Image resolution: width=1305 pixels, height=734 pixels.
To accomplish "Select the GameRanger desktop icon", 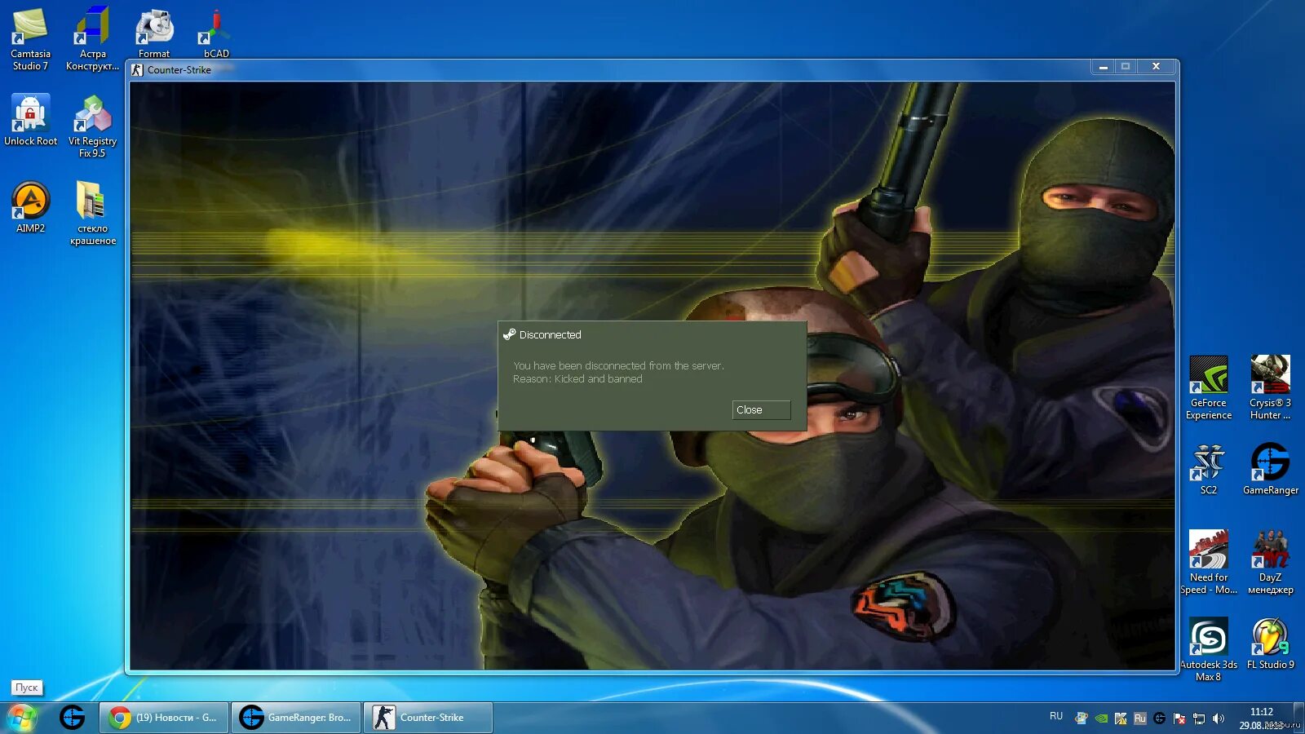I will [1271, 470].
